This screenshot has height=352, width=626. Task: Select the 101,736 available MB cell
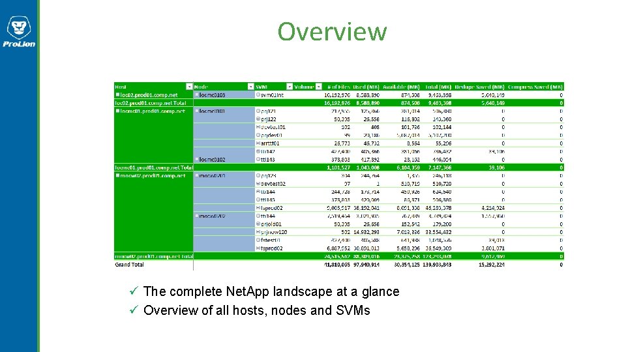pyautogui.click(x=410, y=127)
